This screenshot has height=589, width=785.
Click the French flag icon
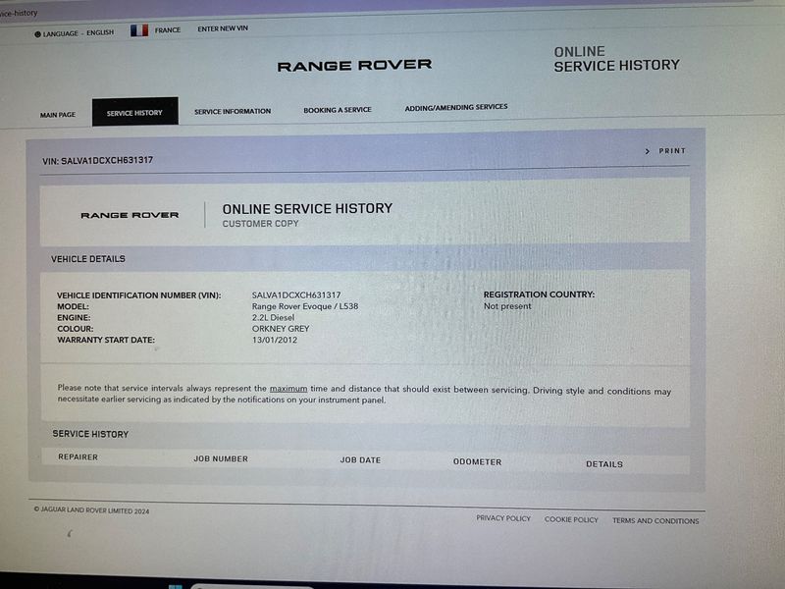click(139, 30)
